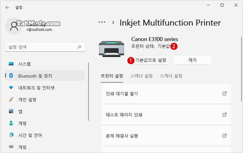Click the 시간 및 언어 globe clock icon
243x153 pixels.
pyautogui.click(x=11, y=135)
